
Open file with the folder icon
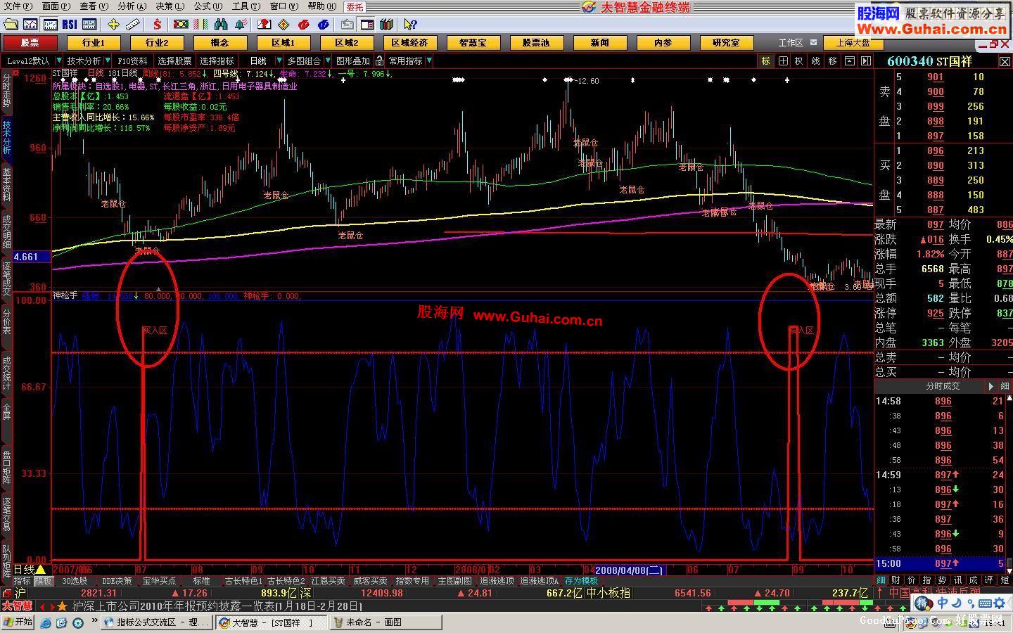pos(11,25)
